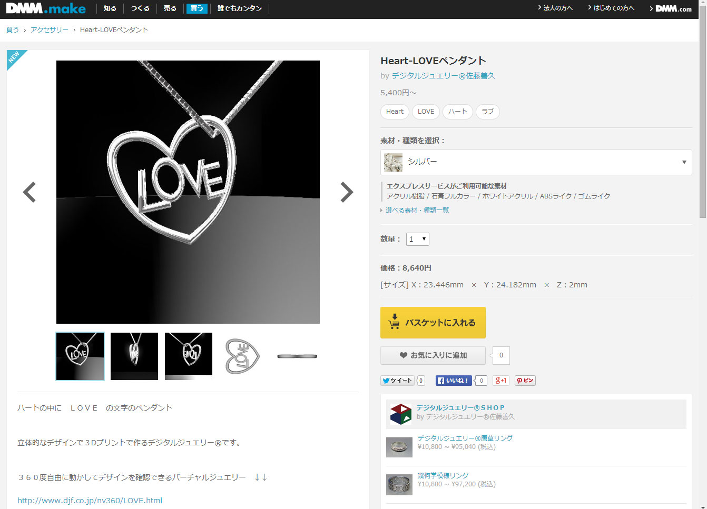The height and width of the screenshot is (509, 707).
Task: Click the favorites count bubble
Action: click(x=501, y=355)
